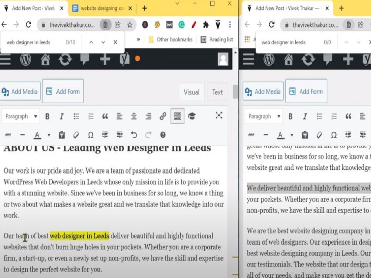Align text center in left editor
Screen dimensions: 371x278
(134, 116)
